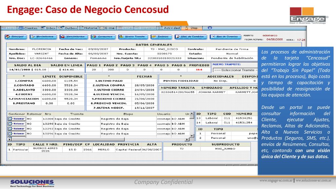
Task: Click Retomar for tramite 13296
Action: tap(17, 134)
